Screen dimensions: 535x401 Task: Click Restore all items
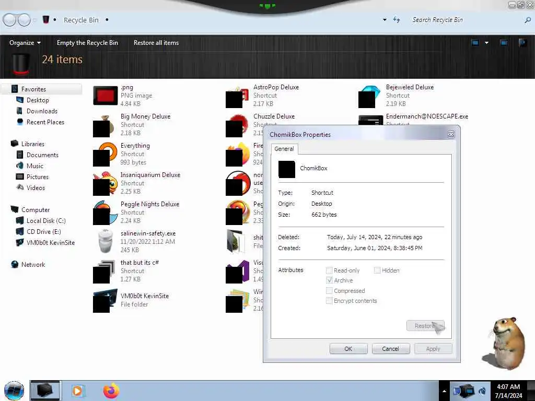pos(156,43)
